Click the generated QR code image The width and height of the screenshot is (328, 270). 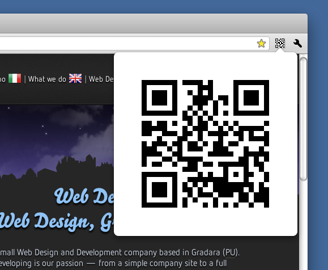tap(205, 144)
